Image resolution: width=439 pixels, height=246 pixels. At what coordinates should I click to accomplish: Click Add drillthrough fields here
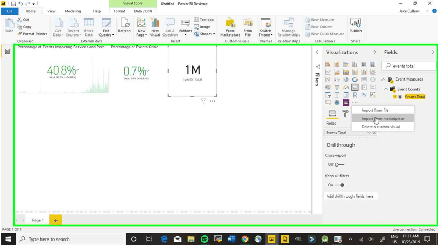(350, 196)
